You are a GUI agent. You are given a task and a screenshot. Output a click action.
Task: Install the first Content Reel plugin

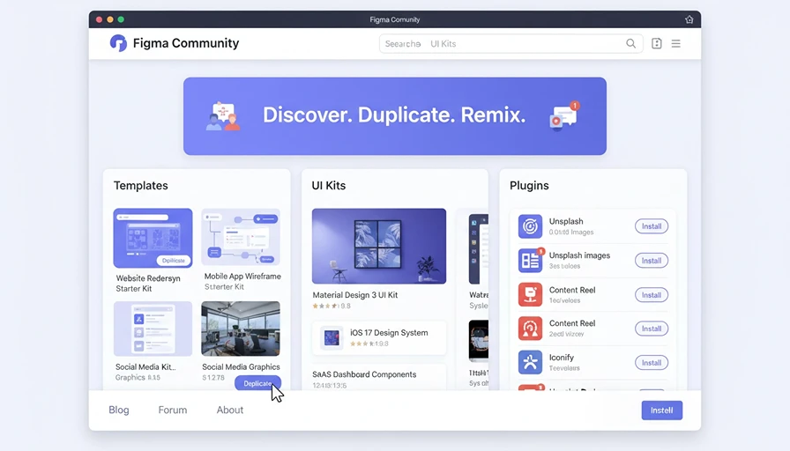click(x=652, y=295)
